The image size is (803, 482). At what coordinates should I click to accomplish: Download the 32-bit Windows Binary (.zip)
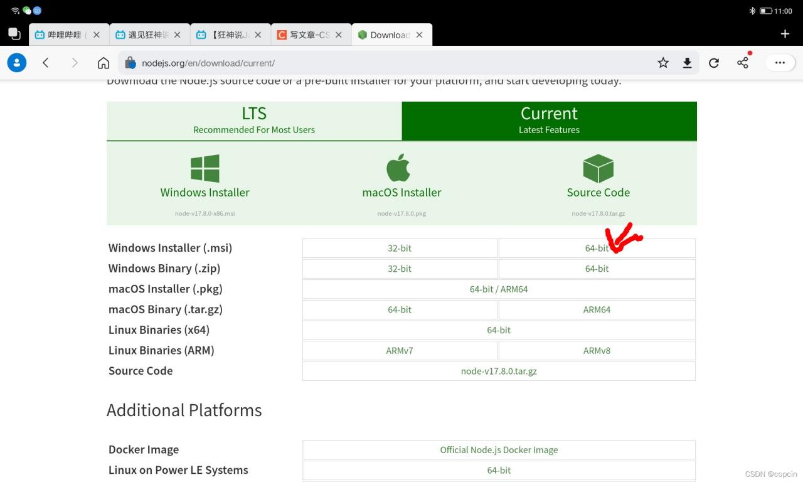tap(400, 269)
